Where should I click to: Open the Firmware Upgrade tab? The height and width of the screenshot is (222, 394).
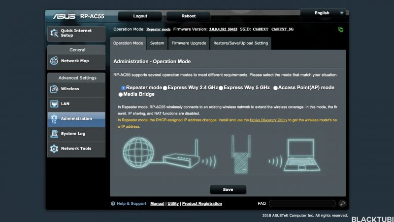(189, 43)
